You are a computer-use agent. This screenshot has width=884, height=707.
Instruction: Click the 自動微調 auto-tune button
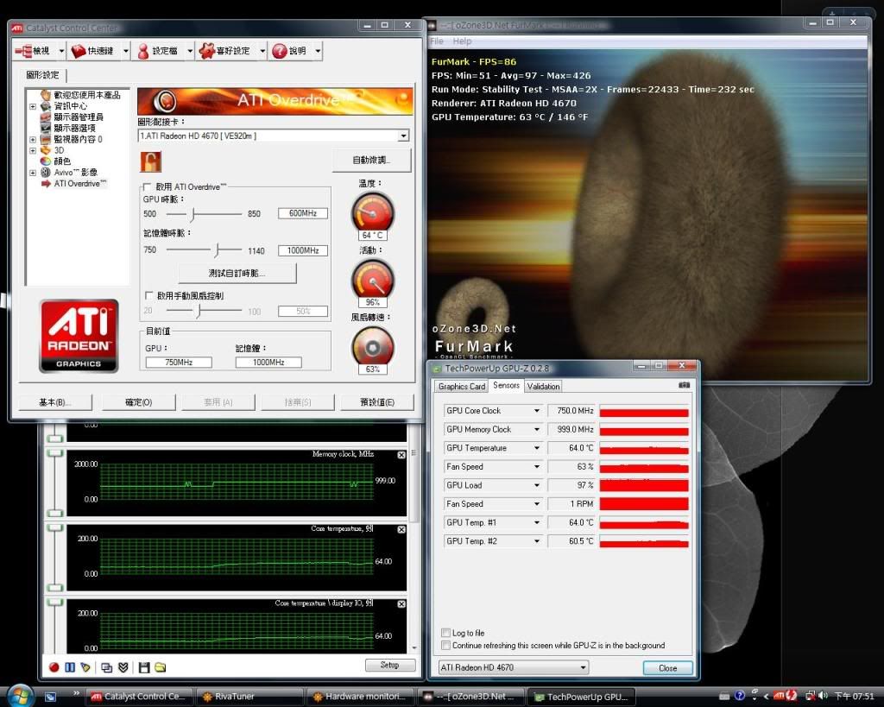point(371,160)
